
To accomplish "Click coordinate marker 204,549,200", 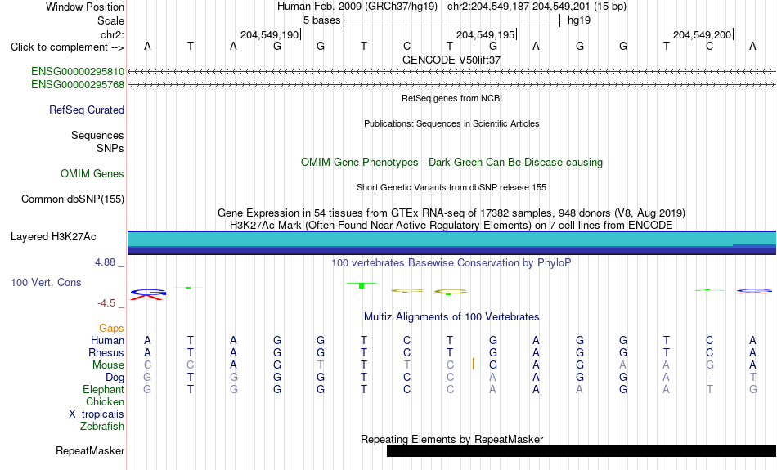I will pyautogui.click(x=703, y=34).
